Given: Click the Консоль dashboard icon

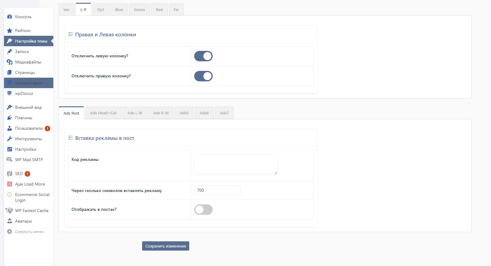Looking at the screenshot, I should pyautogui.click(x=10, y=17).
